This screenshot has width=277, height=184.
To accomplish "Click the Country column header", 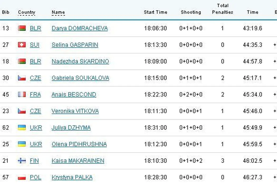I will [26, 12].
